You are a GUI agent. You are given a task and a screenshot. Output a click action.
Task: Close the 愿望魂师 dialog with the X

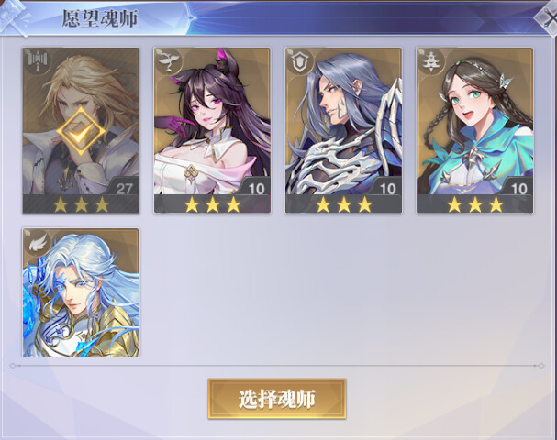point(548,18)
